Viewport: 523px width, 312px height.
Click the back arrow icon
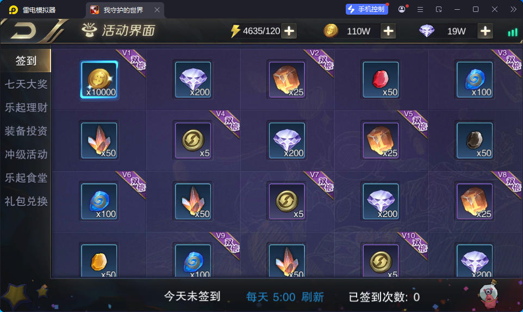pos(23,31)
